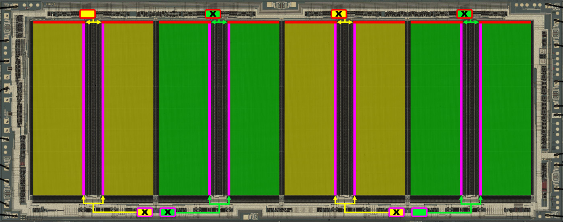Click the red bar above leftmost yellow block
The height and width of the screenshot is (222, 563).
[57, 22]
